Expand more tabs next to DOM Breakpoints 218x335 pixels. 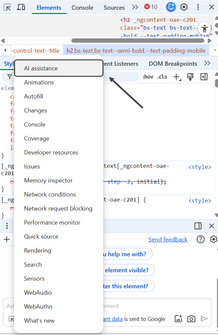coord(207,63)
